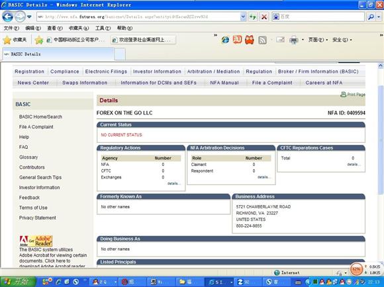
Task: Go back with the browser Back arrow
Action: (x=7, y=17)
